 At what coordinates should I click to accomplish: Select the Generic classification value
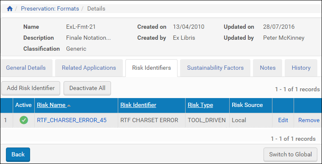(x=76, y=49)
